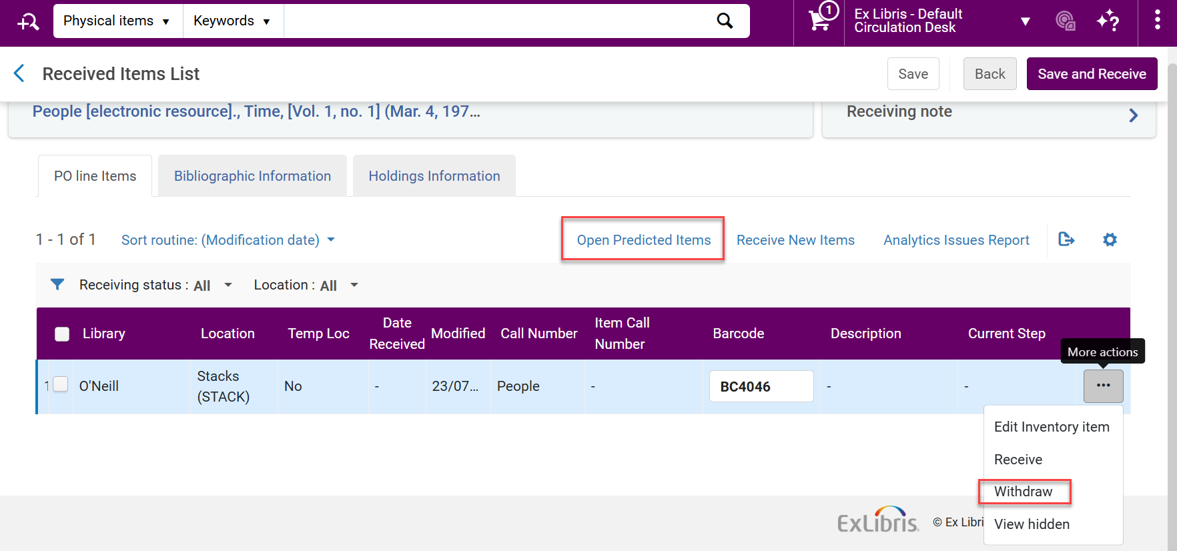Tick the select-all checkbox in table header
The image size is (1177, 551).
click(x=62, y=334)
